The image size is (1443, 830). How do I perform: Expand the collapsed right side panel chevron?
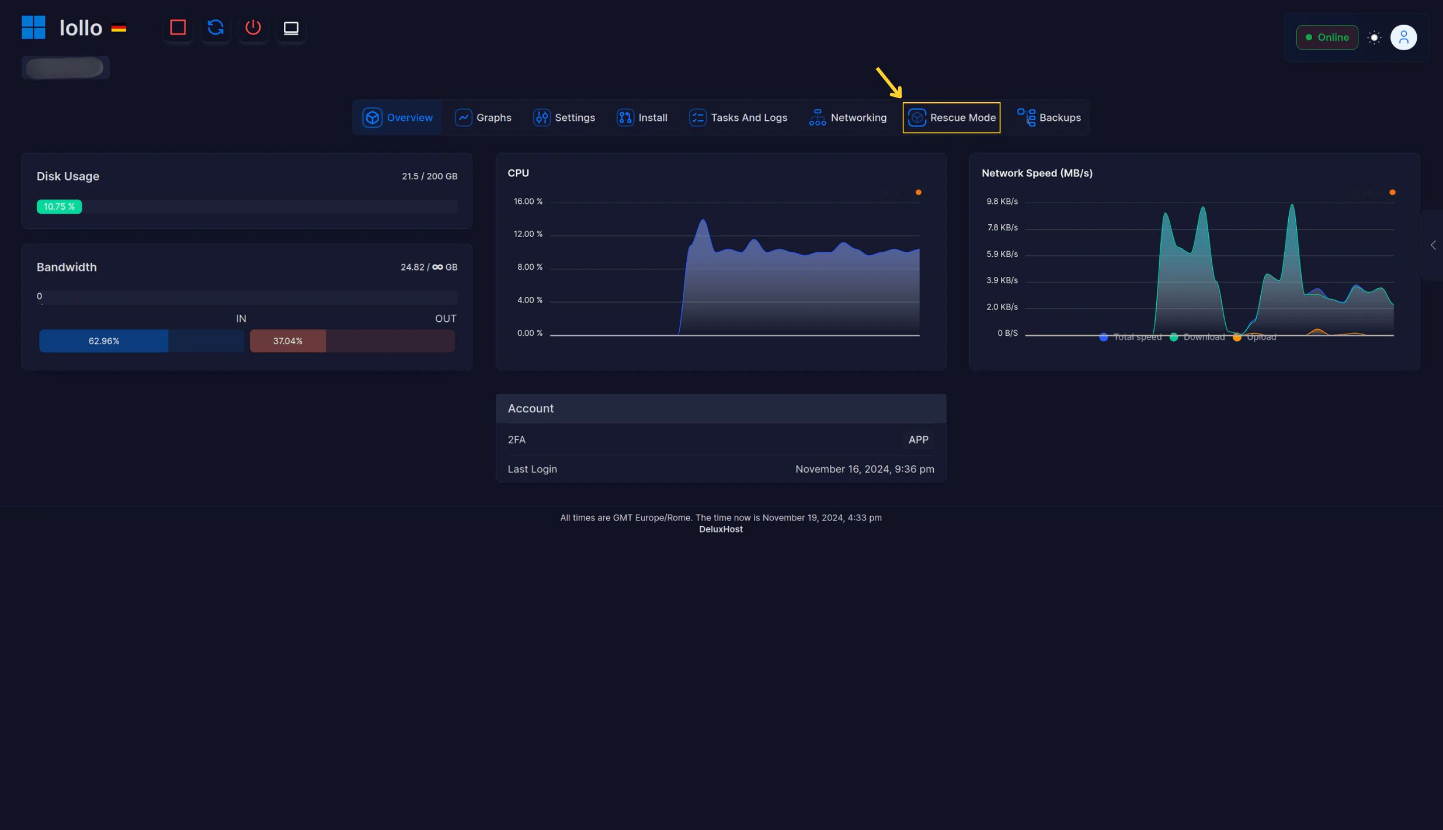point(1432,245)
